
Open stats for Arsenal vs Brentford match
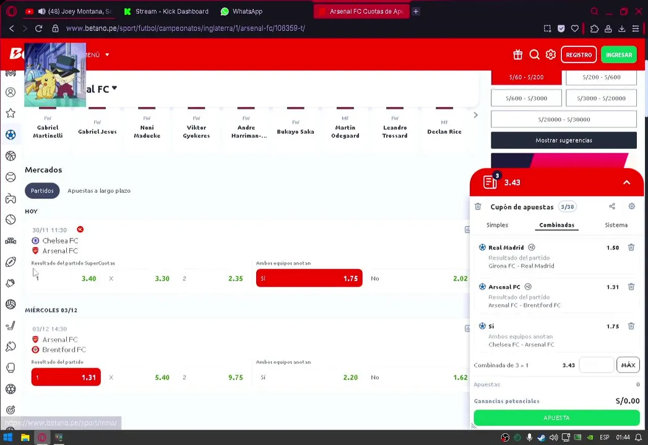point(467,329)
